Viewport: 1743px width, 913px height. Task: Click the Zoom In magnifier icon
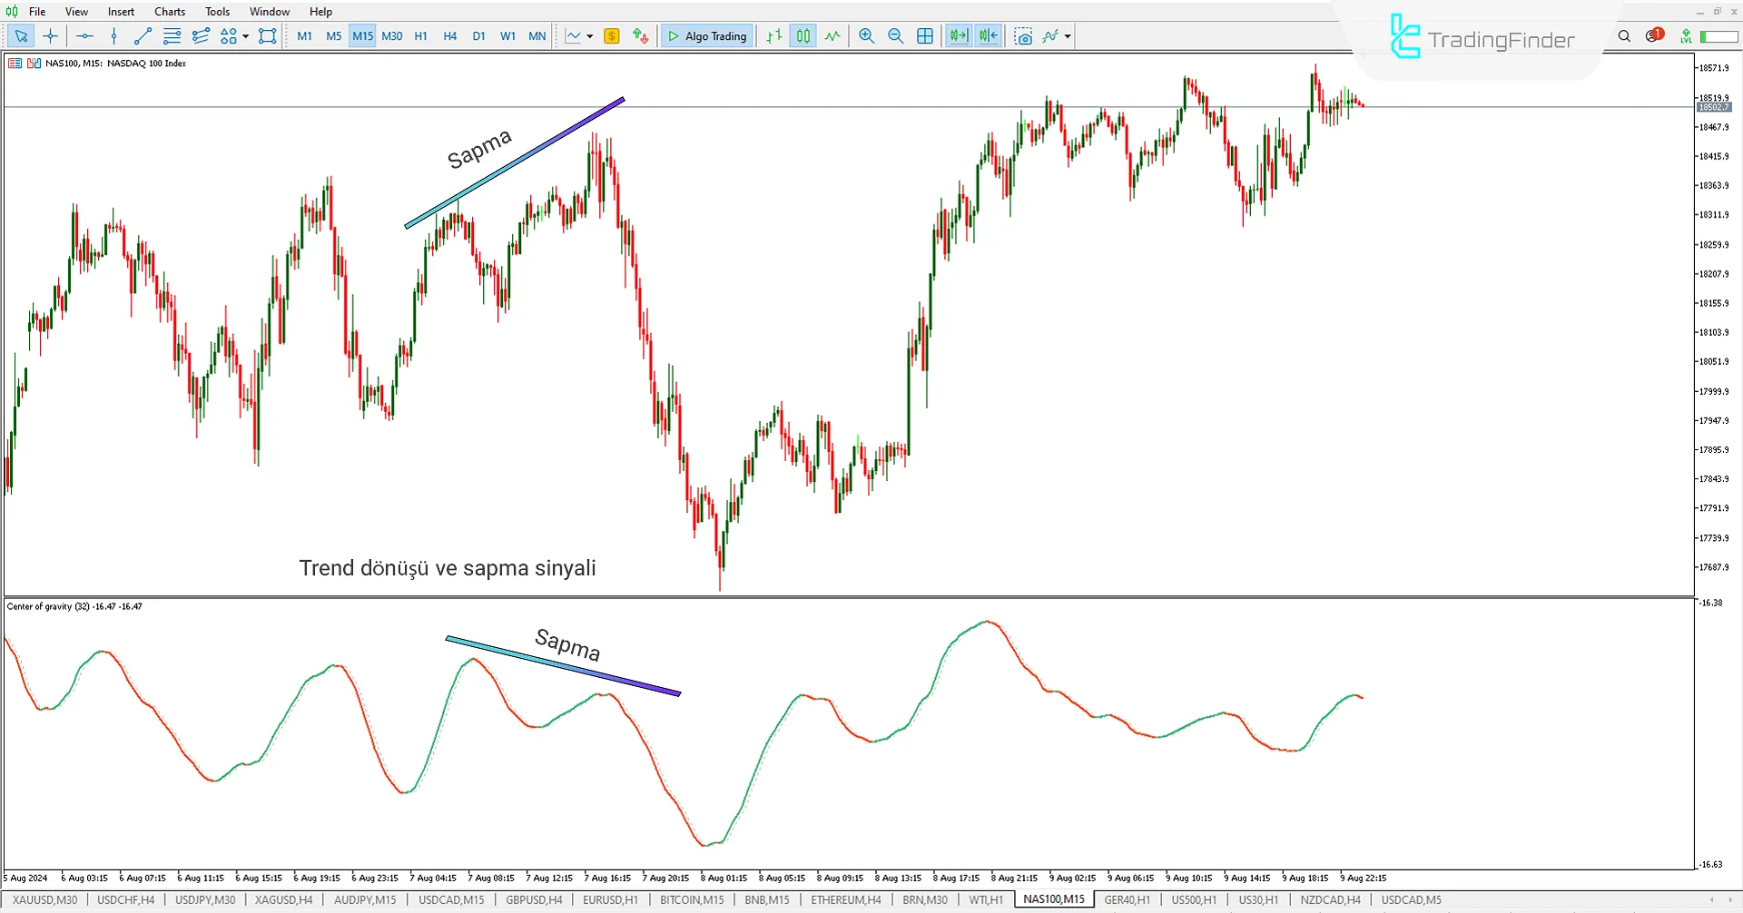point(866,36)
